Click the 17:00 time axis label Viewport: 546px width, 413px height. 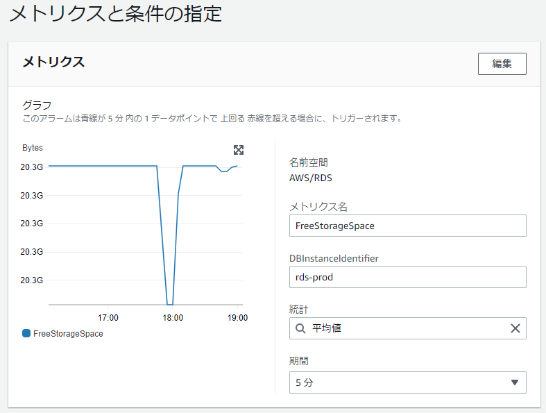coord(108,318)
